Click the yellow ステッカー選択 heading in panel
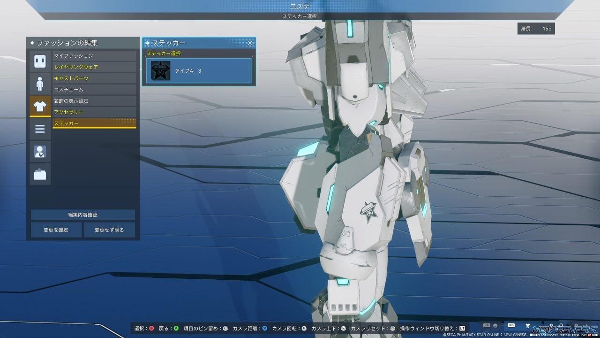Image resolution: width=600 pixels, height=338 pixels. tap(163, 54)
